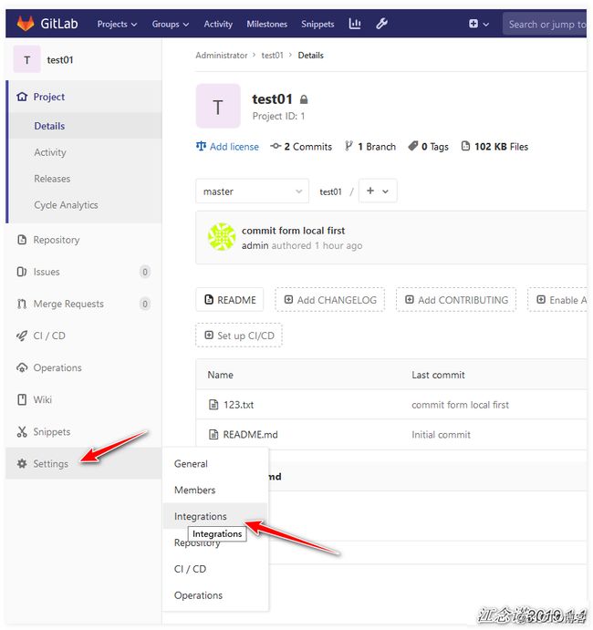Open Snippets in top navbar

point(317,24)
